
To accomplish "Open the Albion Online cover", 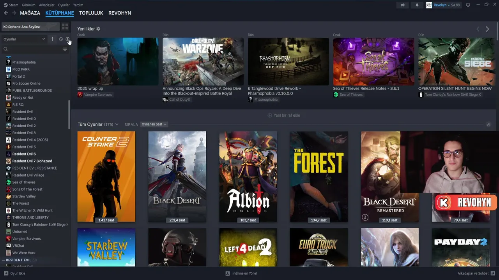I will (x=248, y=177).
